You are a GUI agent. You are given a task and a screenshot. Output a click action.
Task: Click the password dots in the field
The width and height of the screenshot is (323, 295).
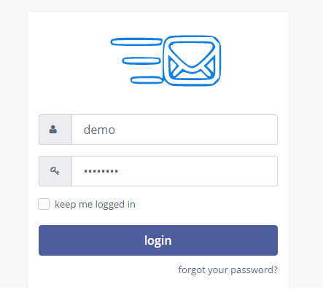pyautogui.click(x=101, y=171)
